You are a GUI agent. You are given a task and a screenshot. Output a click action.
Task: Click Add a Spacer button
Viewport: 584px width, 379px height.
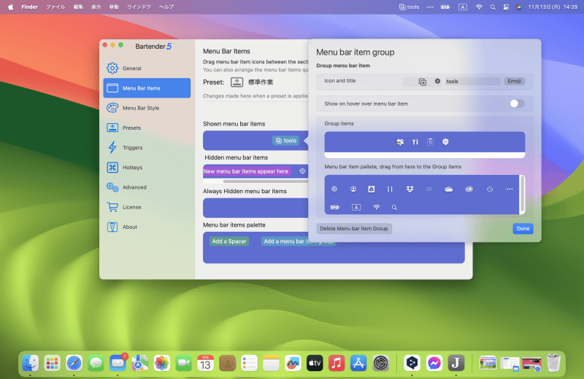coord(229,241)
